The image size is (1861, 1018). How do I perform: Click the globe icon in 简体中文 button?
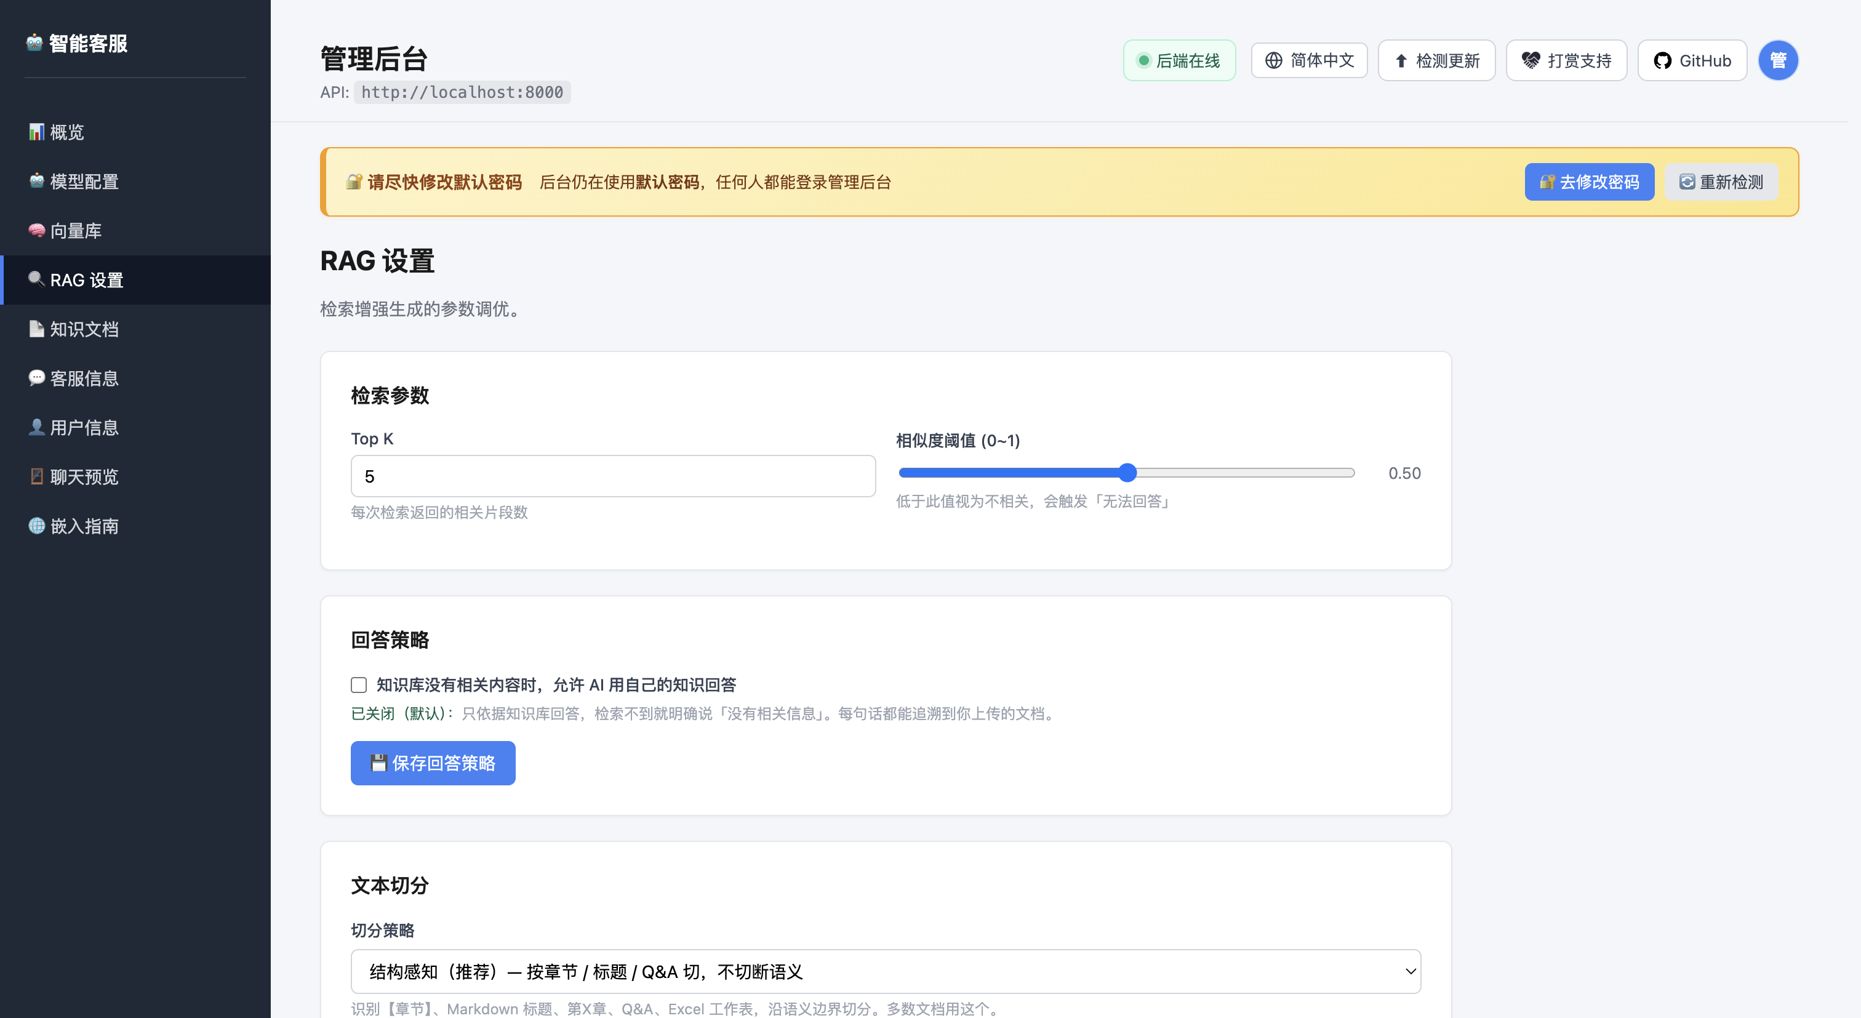coord(1274,60)
